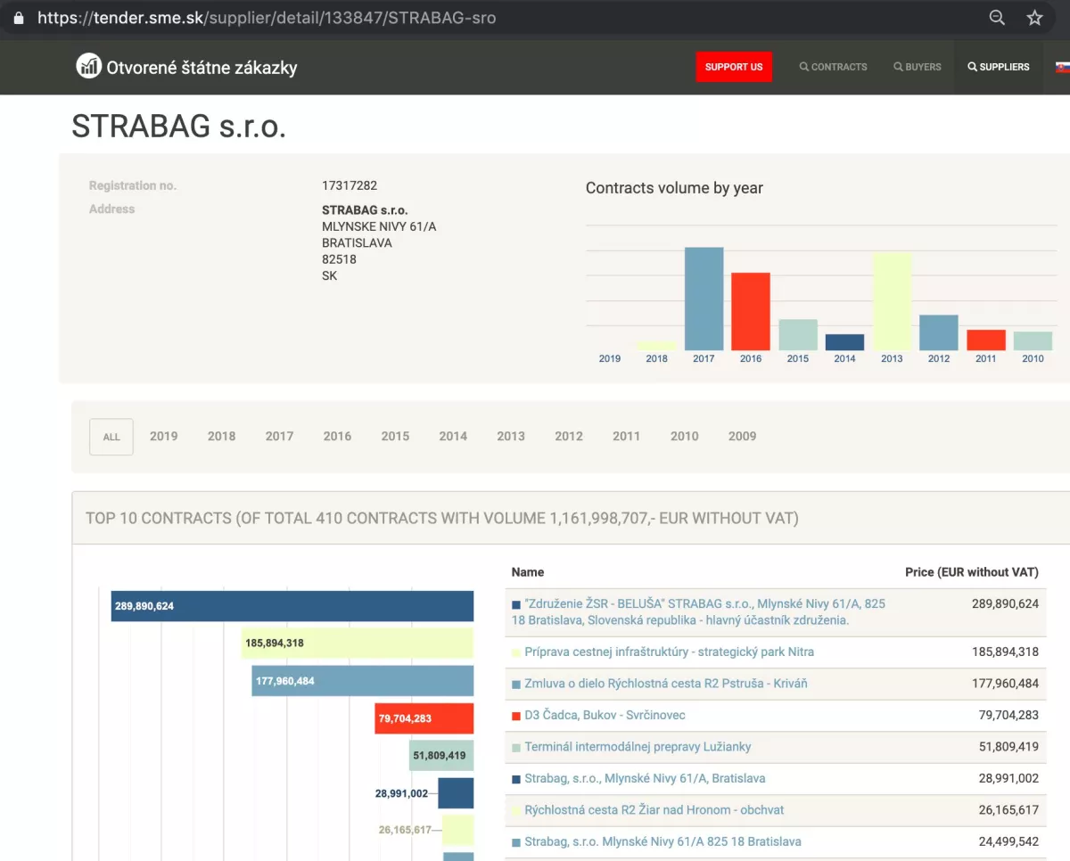Select the ALL years filter tab
This screenshot has height=861, width=1070.
111,437
